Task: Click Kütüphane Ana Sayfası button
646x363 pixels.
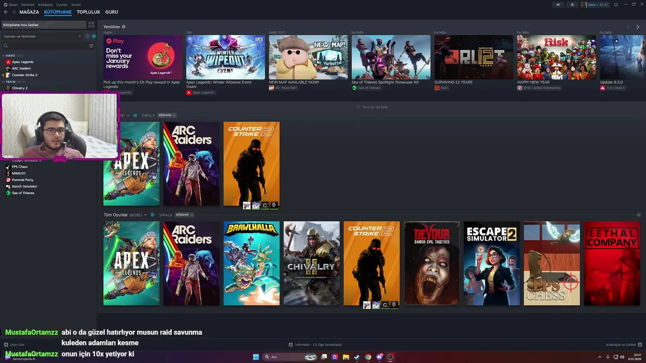Action: 43,25
